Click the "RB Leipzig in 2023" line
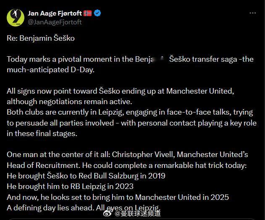The height and width of the screenshot is (220, 265). point(70,186)
